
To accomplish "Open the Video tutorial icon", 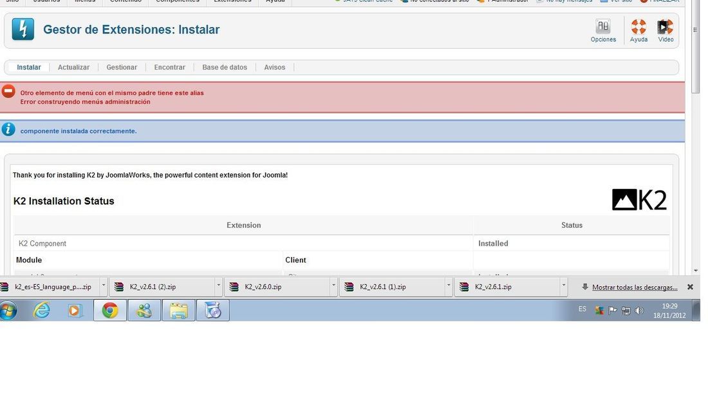I will (x=666, y=31).
